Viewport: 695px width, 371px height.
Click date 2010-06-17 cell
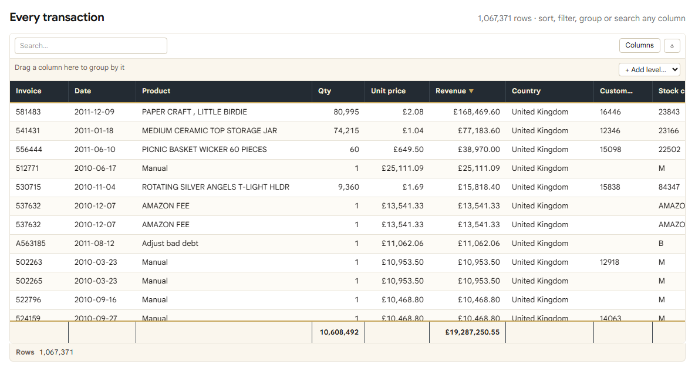[102, 168]
